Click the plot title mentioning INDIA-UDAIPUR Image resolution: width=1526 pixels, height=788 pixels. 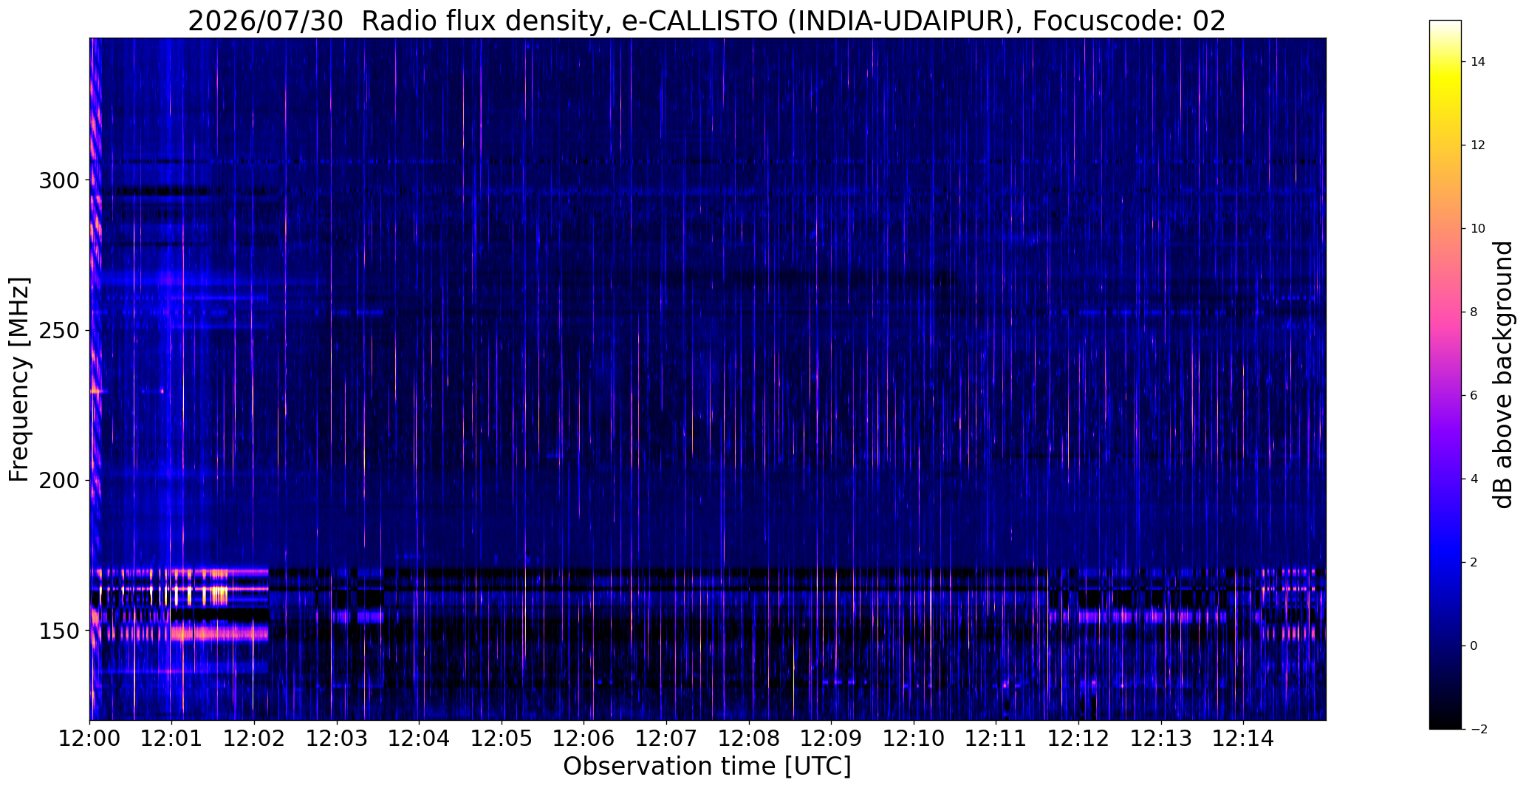(x=707, y=21)
